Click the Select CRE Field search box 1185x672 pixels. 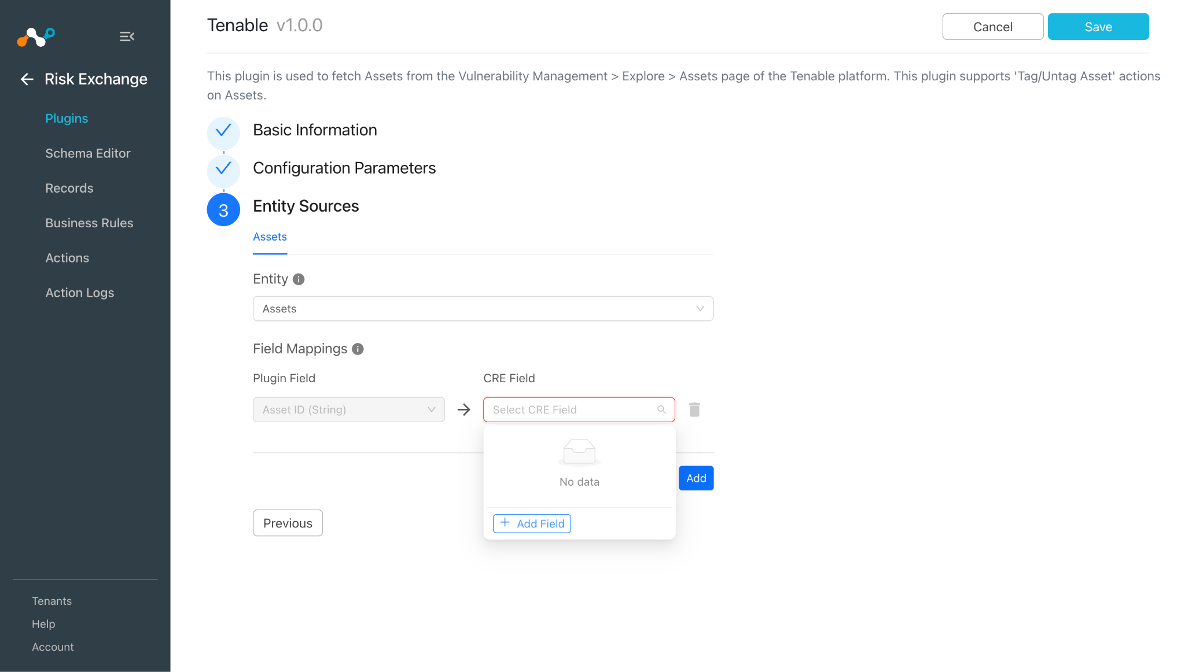(579, 409)
